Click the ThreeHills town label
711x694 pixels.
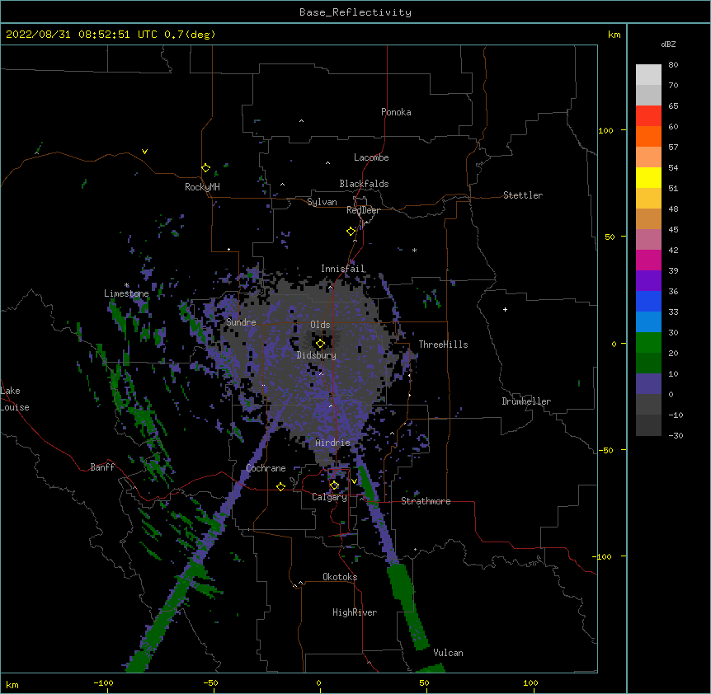coord(443,345)
